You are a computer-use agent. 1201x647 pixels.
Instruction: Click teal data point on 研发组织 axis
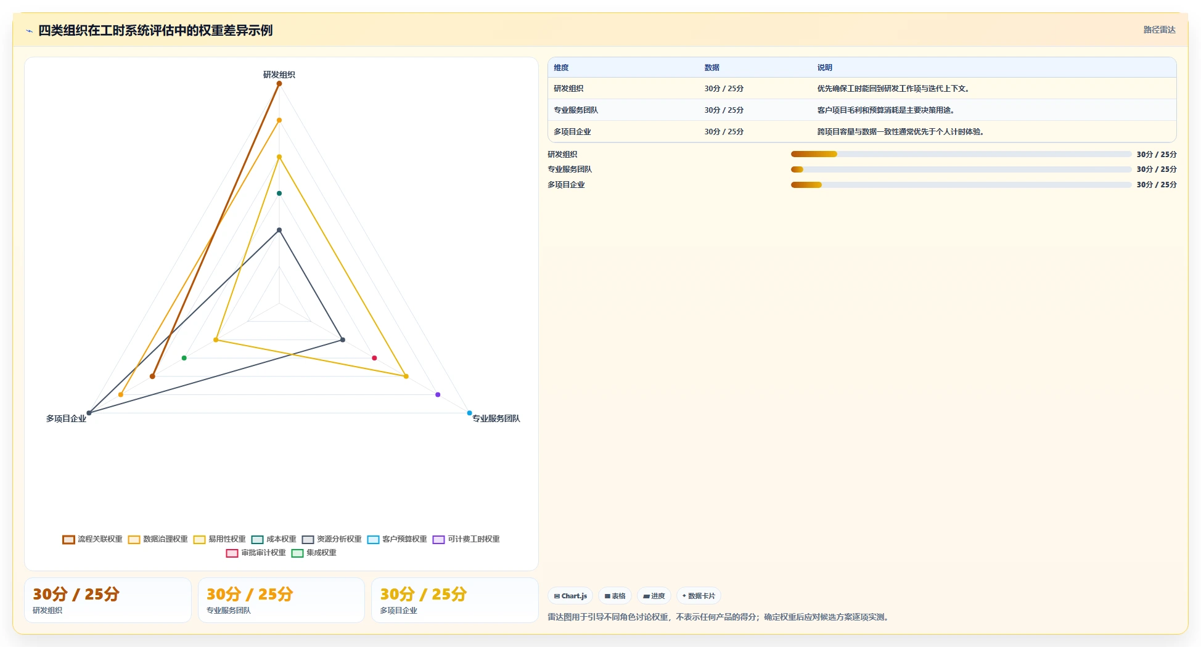[279, 193]
